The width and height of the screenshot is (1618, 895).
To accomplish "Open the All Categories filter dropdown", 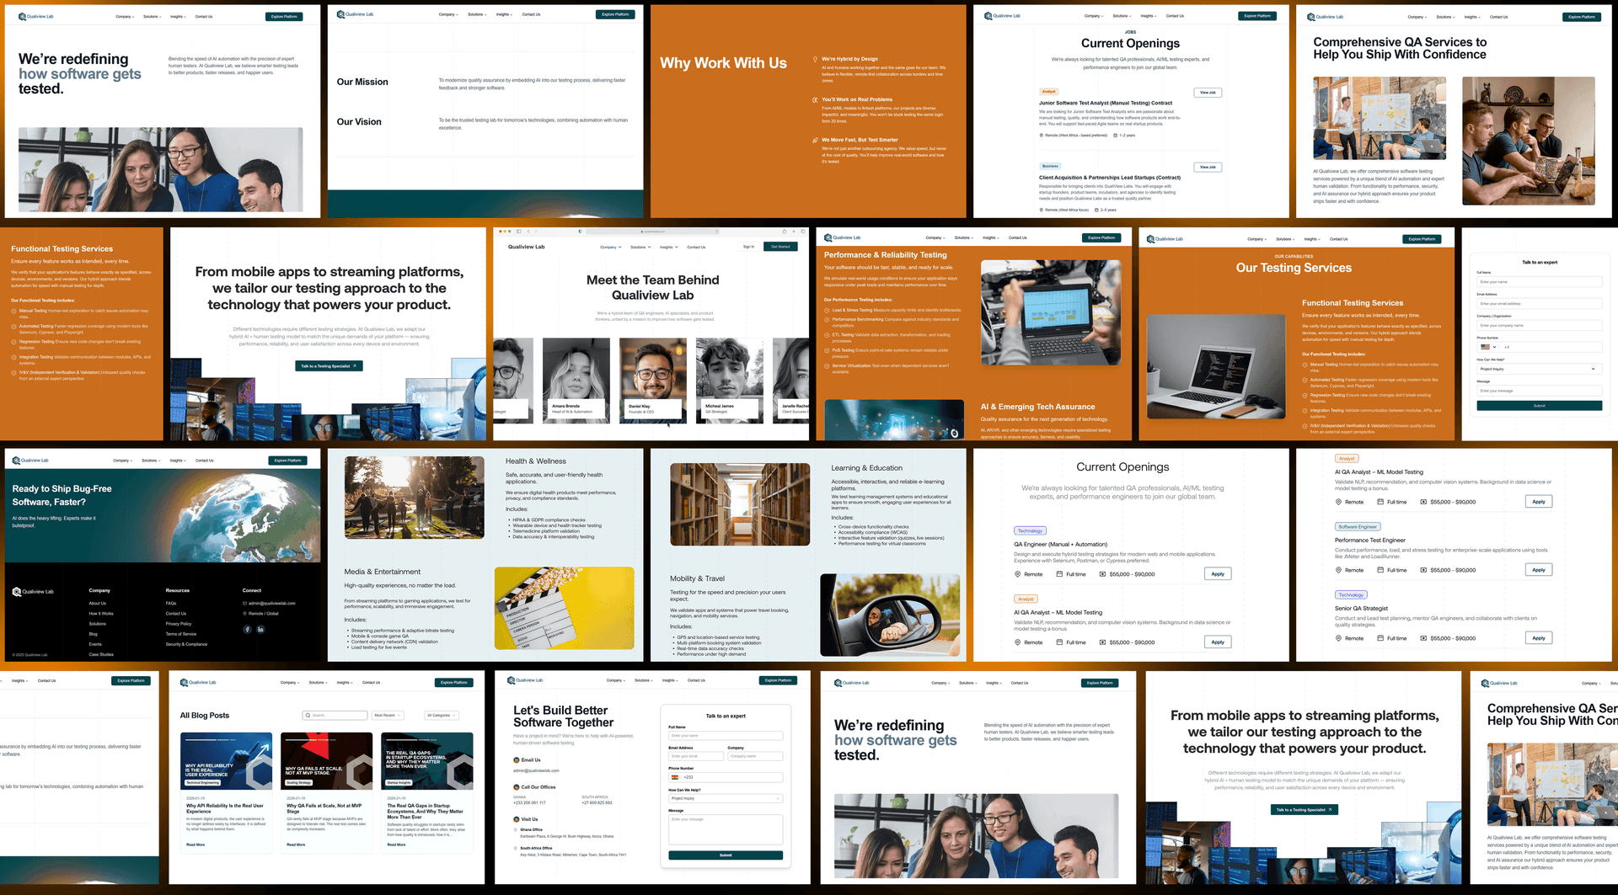I will (x=442, y=715).
